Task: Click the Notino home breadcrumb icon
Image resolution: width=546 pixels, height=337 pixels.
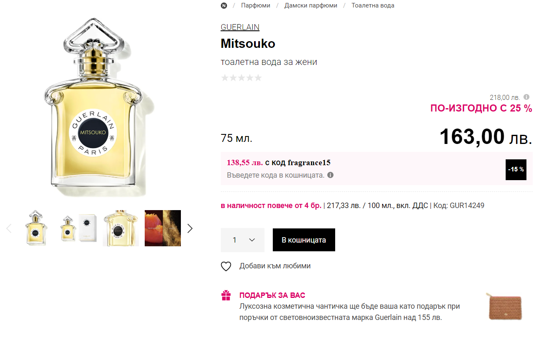Action: [x=224, y=5]
